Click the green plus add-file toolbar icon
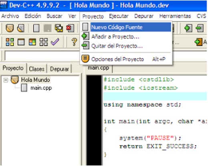 188,28
